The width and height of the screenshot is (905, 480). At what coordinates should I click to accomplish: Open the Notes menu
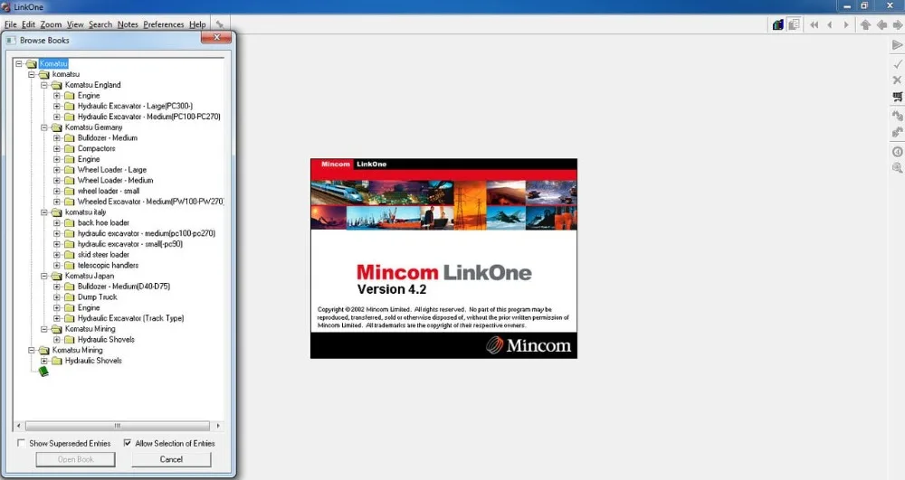pos(128,24)
